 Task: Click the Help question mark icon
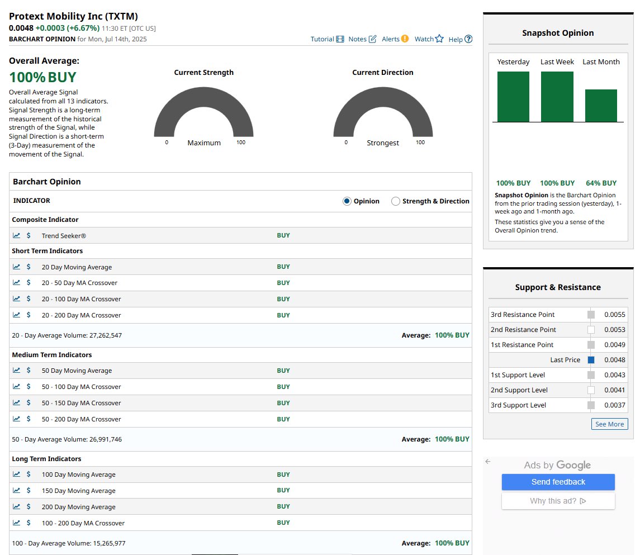[468, 39]
